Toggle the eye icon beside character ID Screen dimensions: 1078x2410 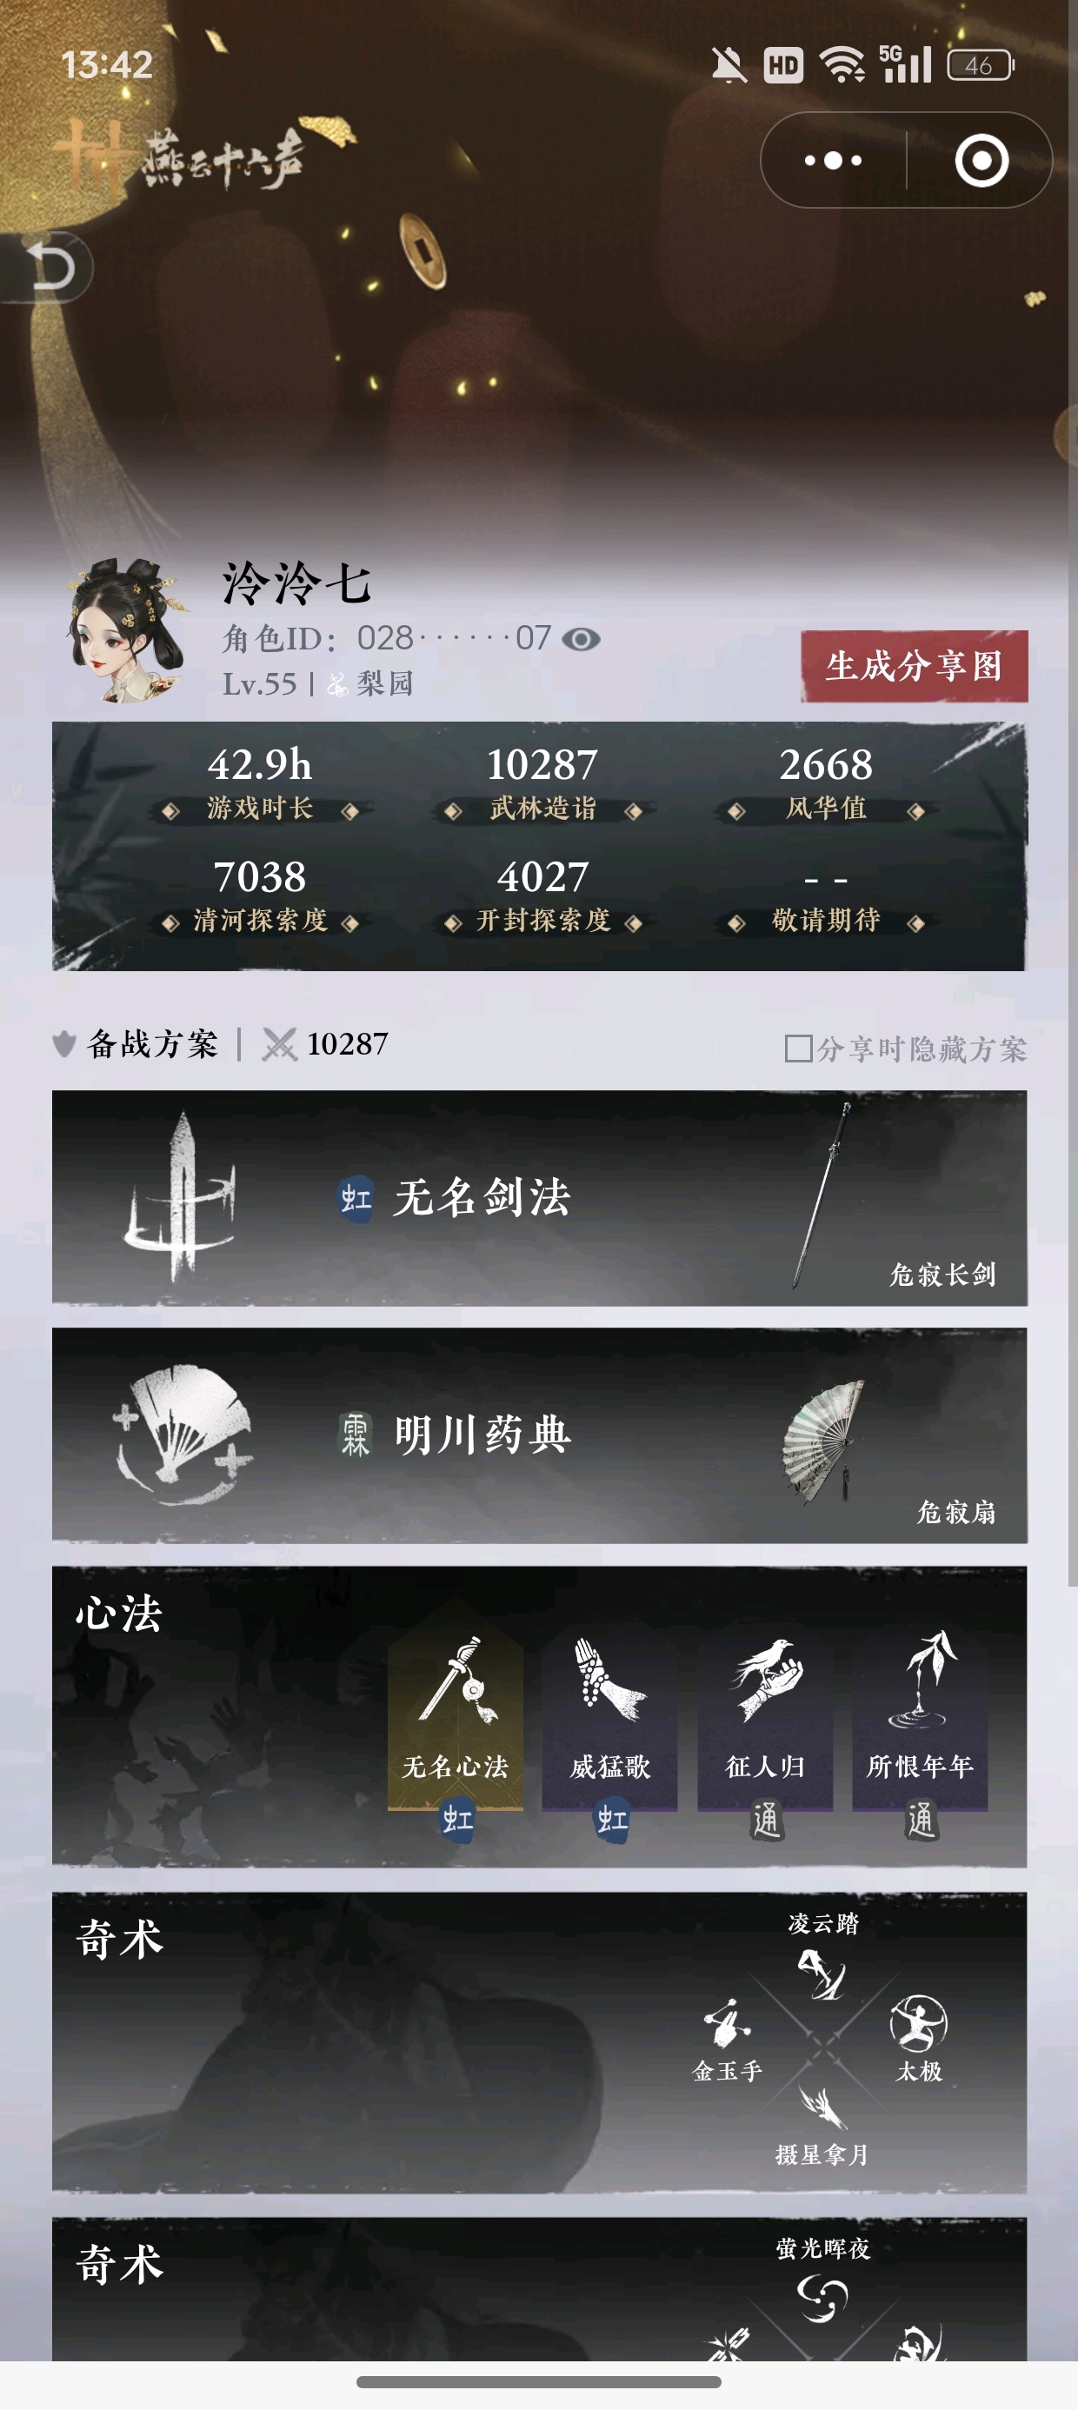point(581,639)
